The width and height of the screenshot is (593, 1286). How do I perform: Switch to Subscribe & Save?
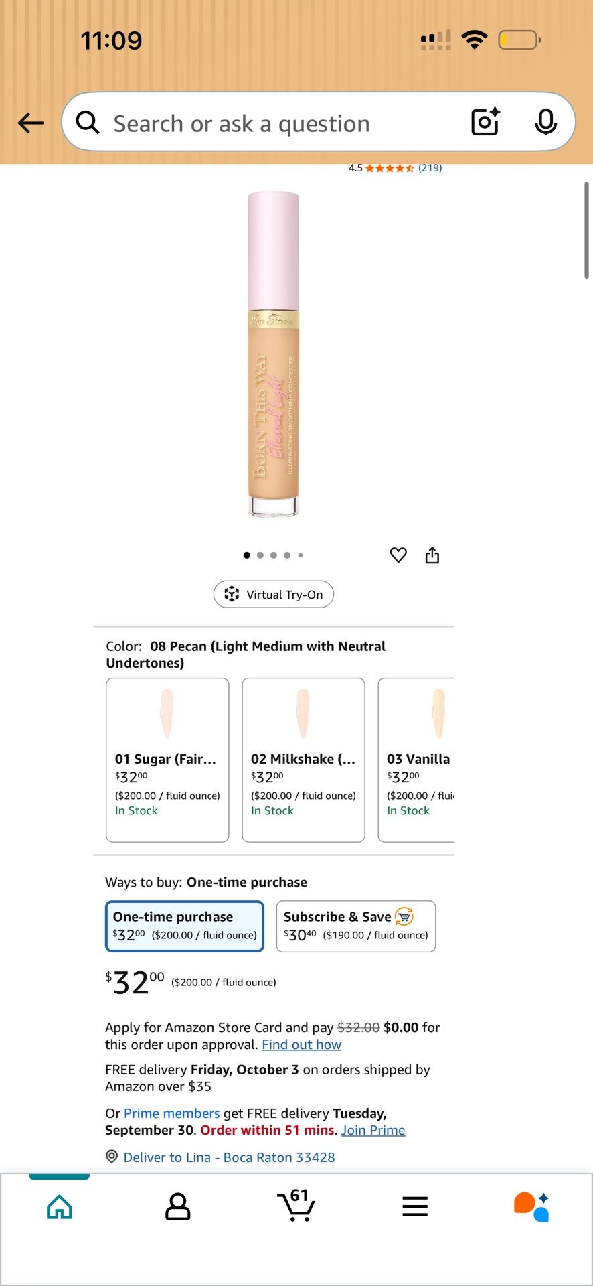[x=355, y=926]
